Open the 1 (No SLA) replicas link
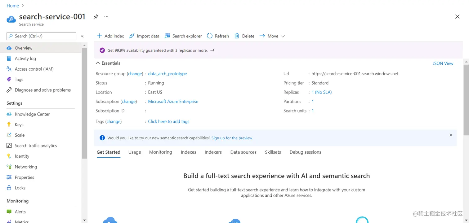Viewport: 469px width, 223px height. [322, 92]
